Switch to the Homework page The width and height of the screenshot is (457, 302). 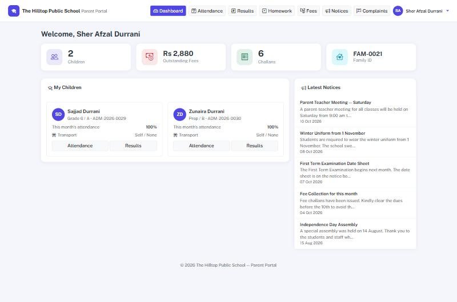click(277, 11)
